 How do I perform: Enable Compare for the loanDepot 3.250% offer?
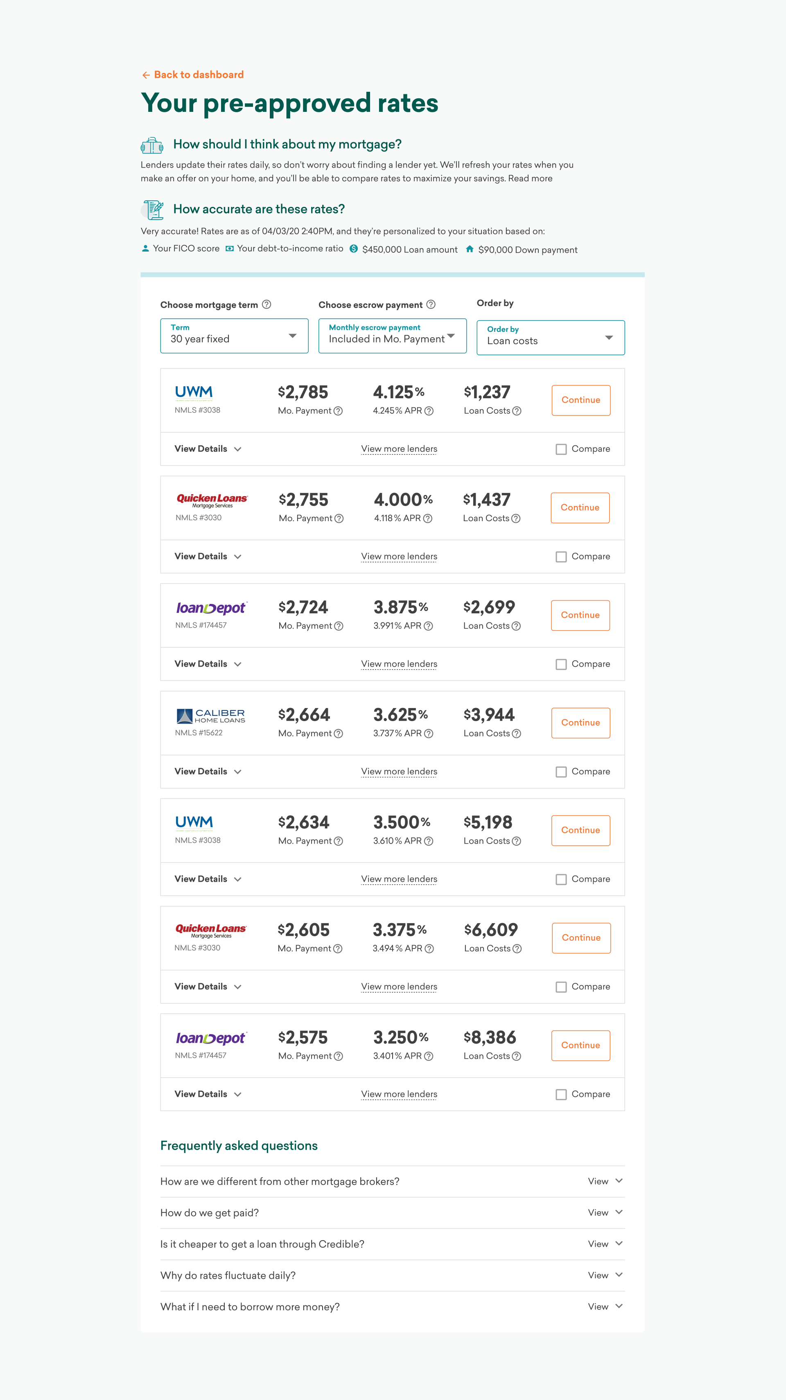pyautogui.click(x=561, y=1094)
